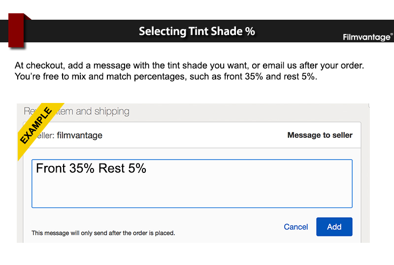Screen dimensions: 394x265
Task: Click the note about message sending after order
Action: [x=103, y=232]
